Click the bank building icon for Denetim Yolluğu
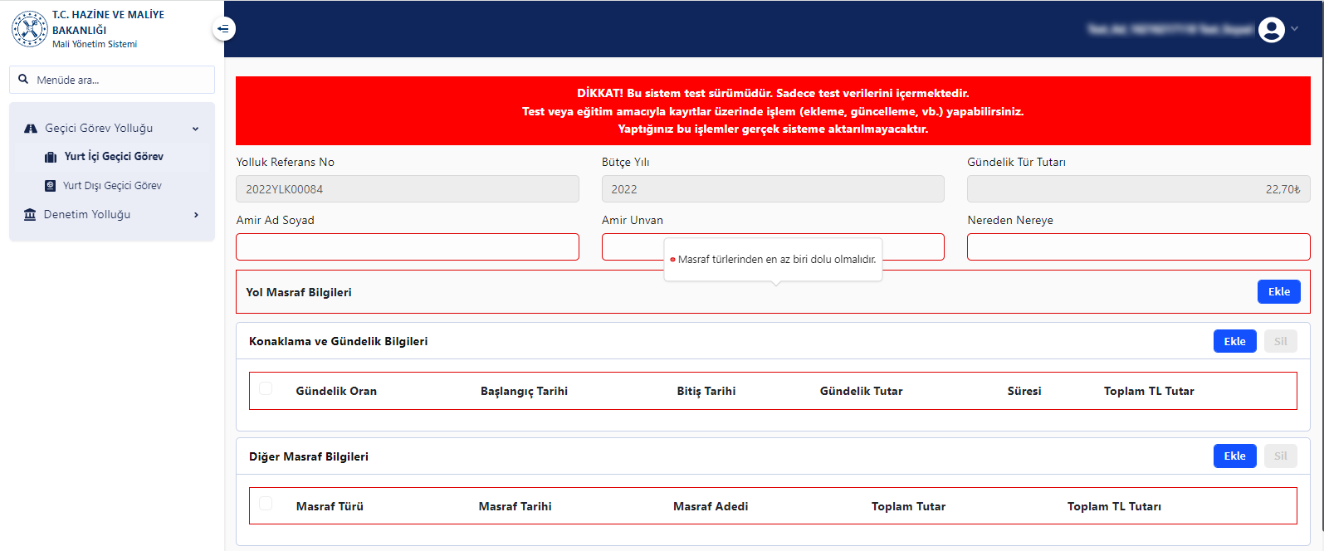This screenshot has width=1324, height=551. [30, 215]
